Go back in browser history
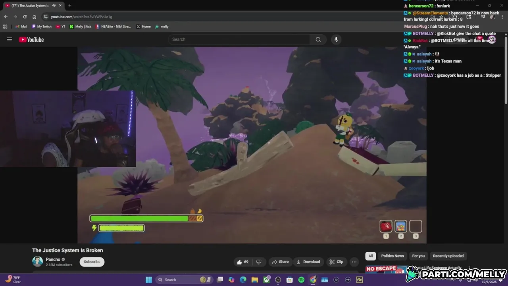The width and height of the screenshot is (508, 286). coord(6,17)
